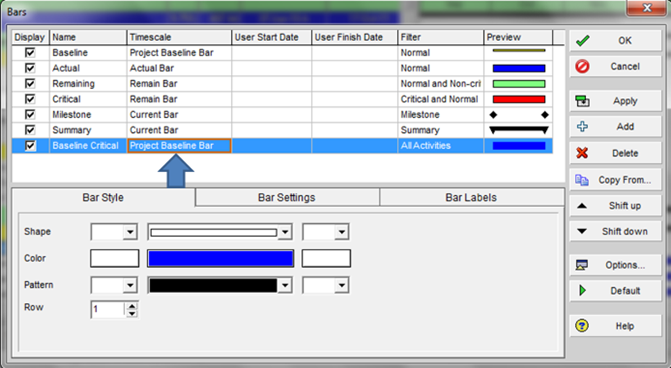Image resolution: width=671 pixels, height=368 pixels.
Task: Click the Timescale column header
Action: 179,37
